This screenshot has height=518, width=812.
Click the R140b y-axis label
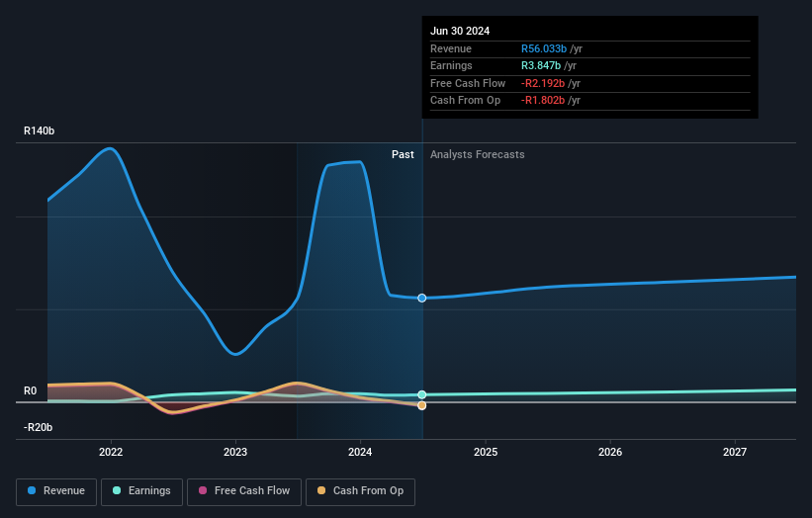coord(39,130)
